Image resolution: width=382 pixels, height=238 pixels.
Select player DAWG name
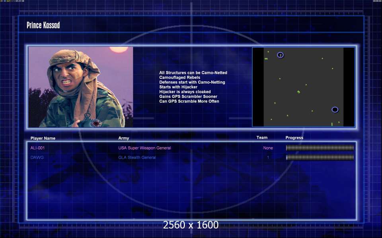pyautogui.click(x=37, y=157)
